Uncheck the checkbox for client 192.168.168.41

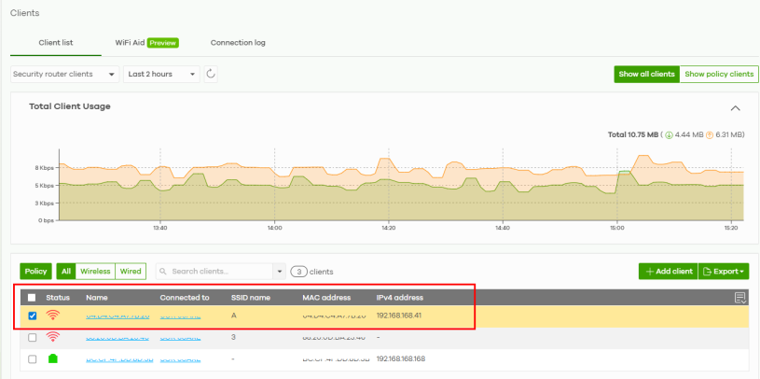coord(32,316)
